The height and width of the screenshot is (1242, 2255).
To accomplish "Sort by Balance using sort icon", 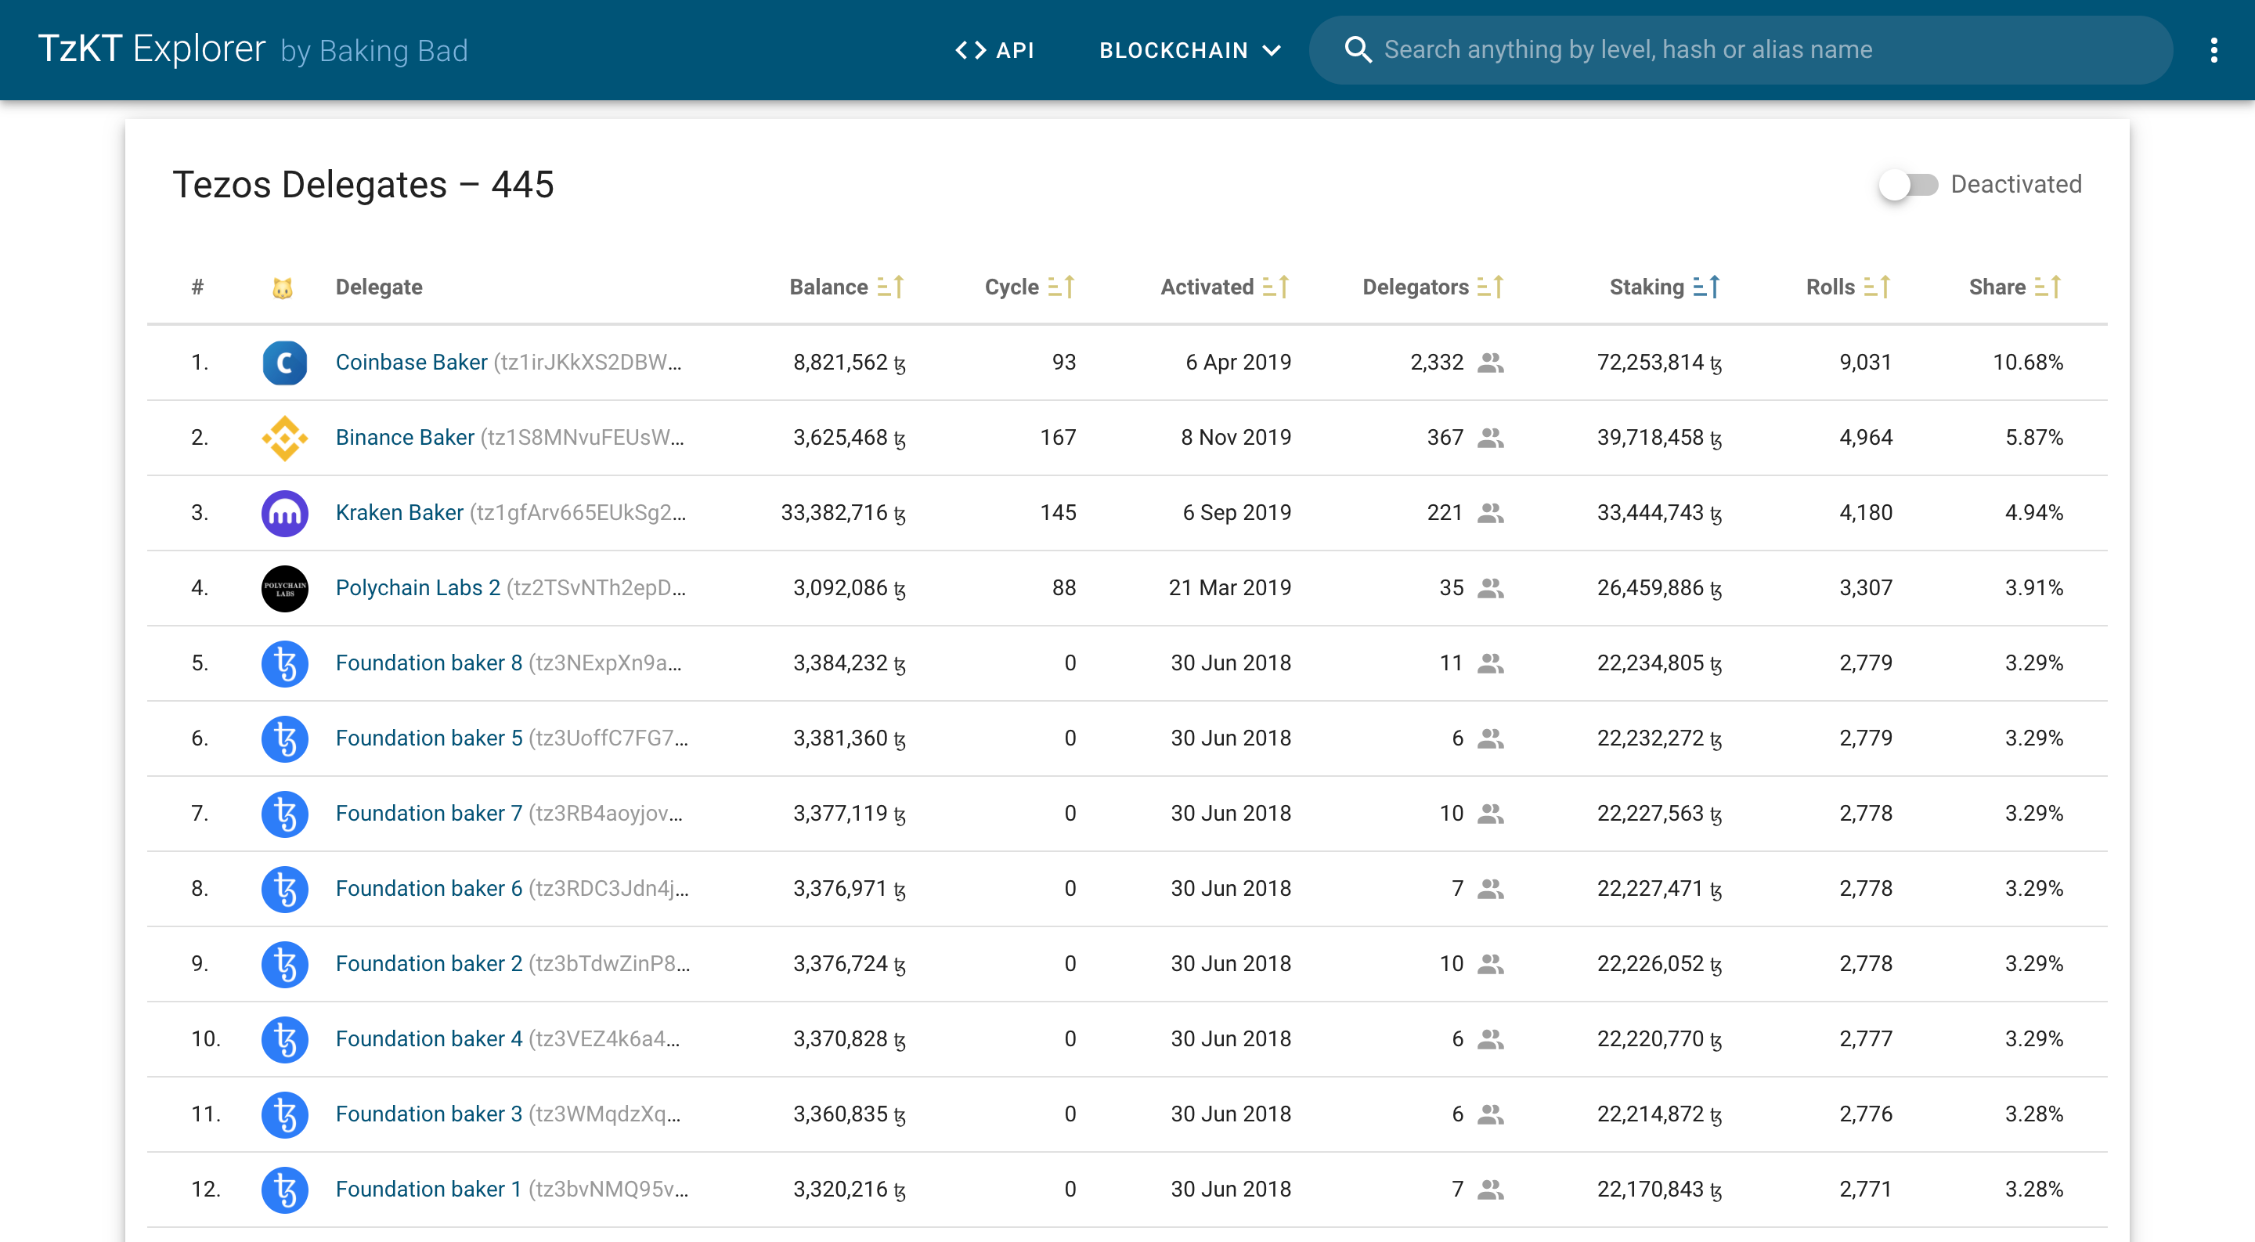I will click(x=890, y=287).
